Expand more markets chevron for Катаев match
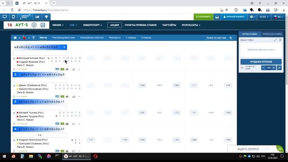Screen dimensions: 288x162 pos(79,69)
